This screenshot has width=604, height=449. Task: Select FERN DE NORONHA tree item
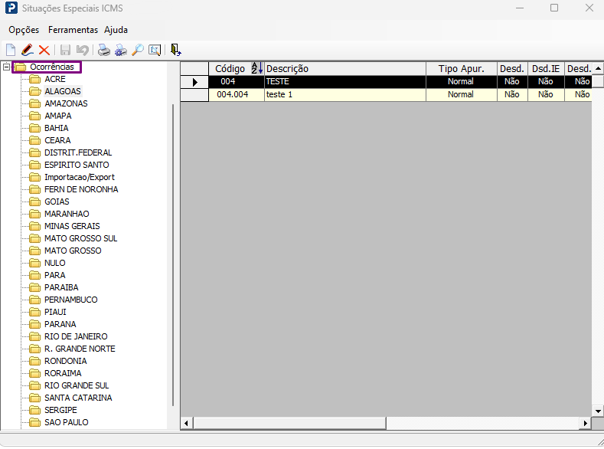click(81, 189)
